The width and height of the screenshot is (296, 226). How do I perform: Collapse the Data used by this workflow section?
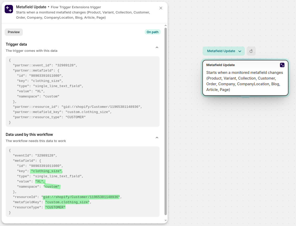coord(157,138)
